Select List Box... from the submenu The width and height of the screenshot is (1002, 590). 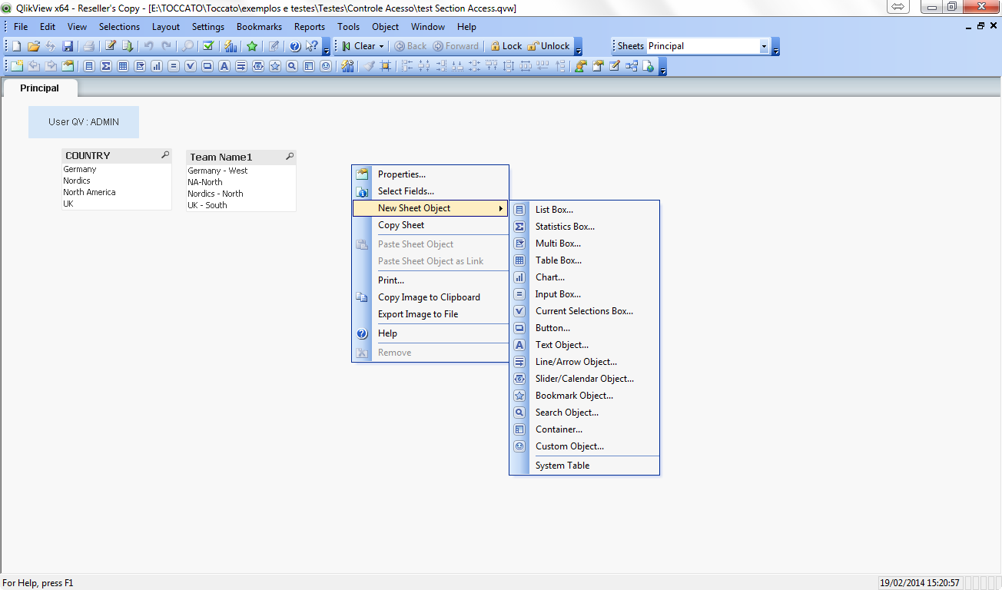(x=553, y=210)
